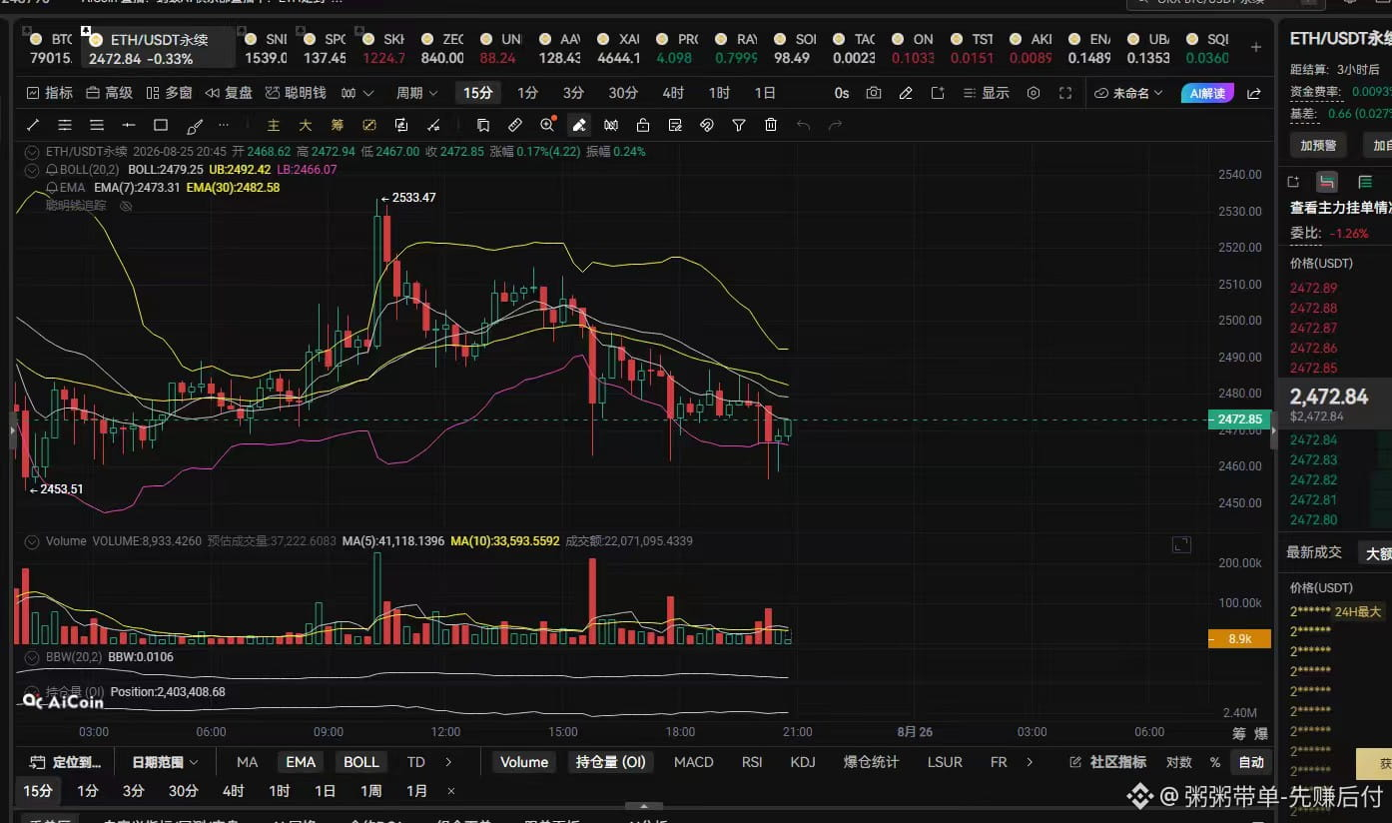This screenshot has height=823, width=1392.
Task: Click the filter funnel icon
Action: point(739,126)
